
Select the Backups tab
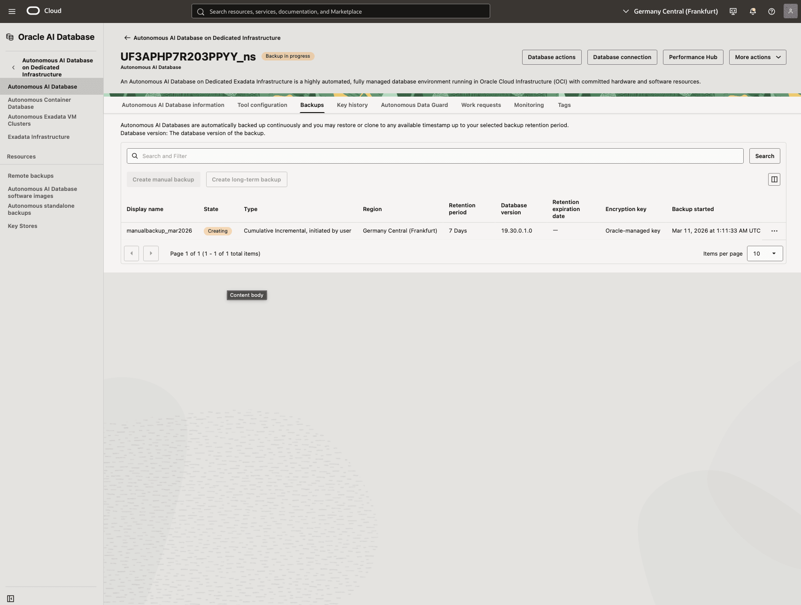click(x=312, y=105)
